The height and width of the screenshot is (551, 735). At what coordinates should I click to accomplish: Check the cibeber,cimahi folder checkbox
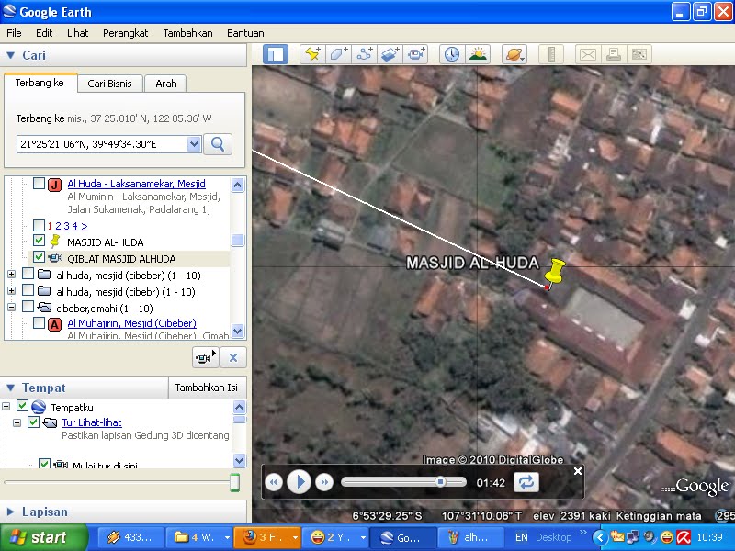coord(28,307)
